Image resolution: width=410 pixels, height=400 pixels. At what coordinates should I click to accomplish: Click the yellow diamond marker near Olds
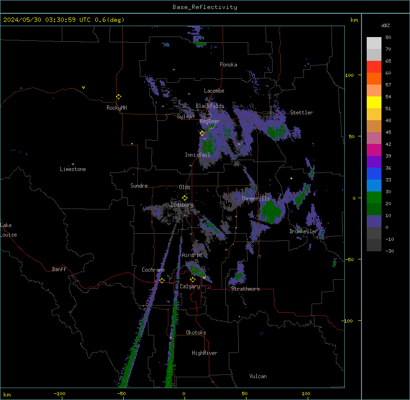point(185,198)
